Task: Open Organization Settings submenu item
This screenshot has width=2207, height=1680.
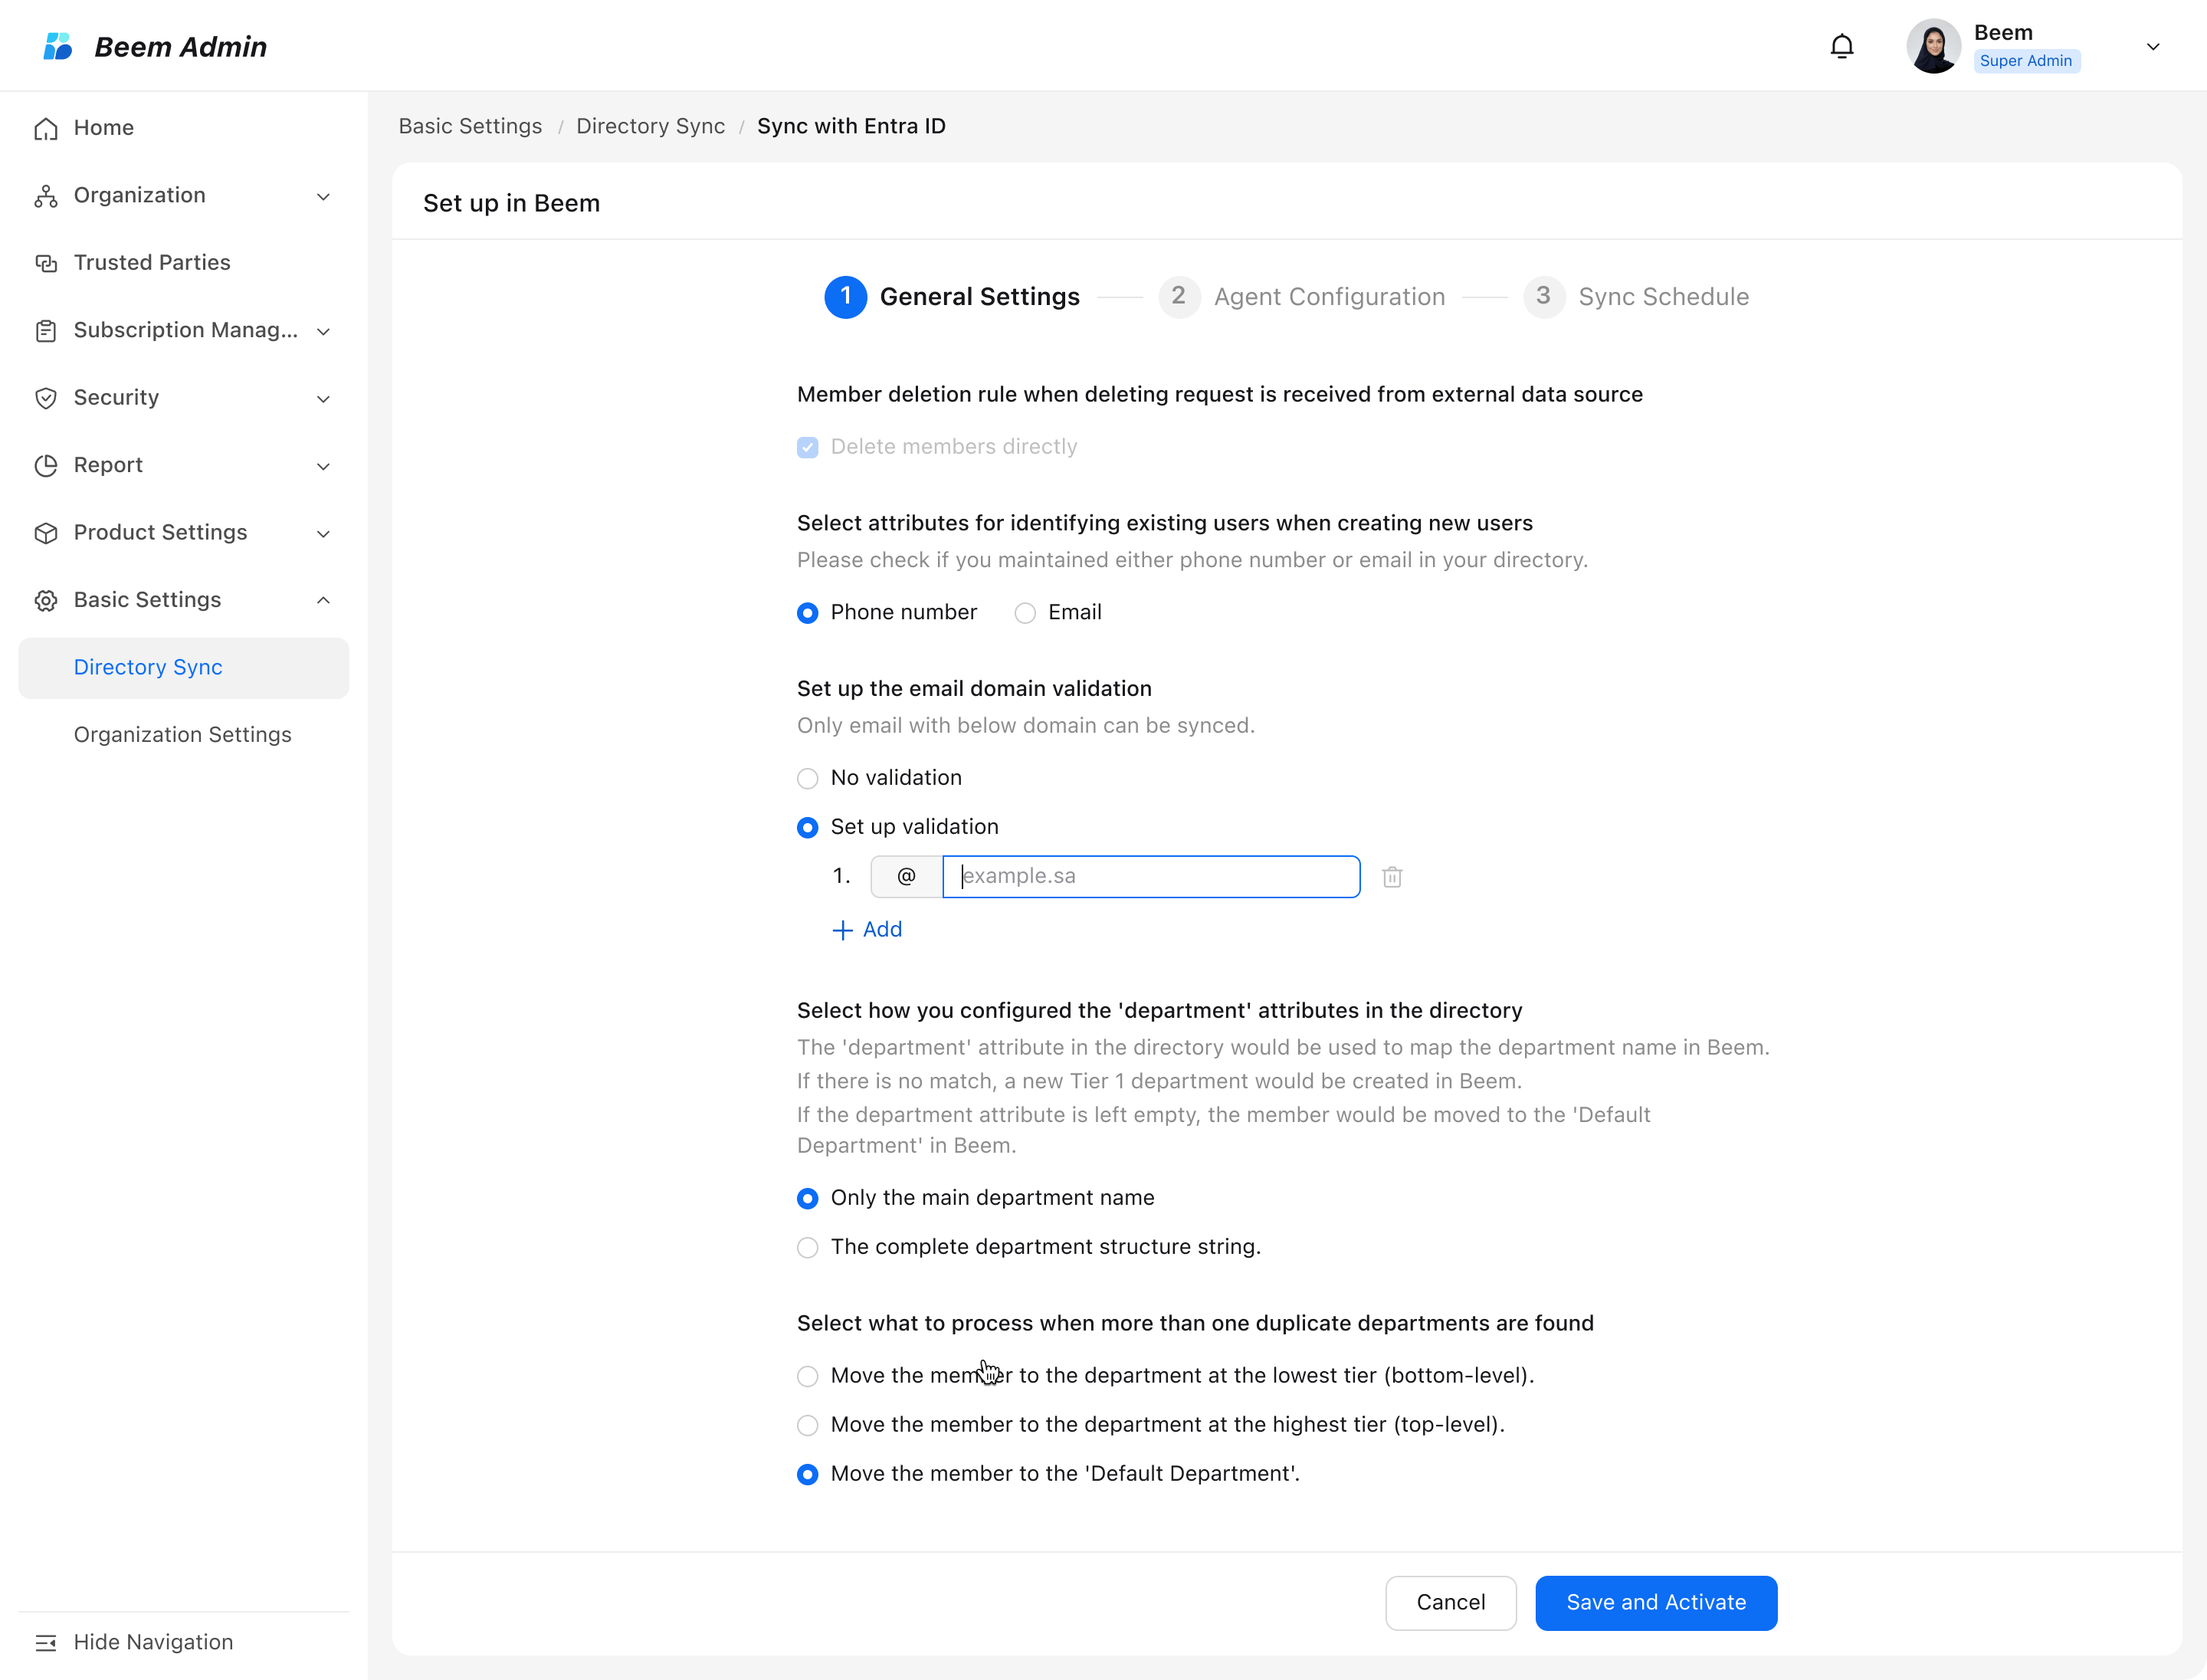Action: (x=184, y=735)
